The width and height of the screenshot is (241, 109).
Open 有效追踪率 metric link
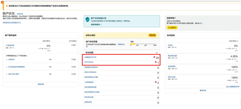click(x=172, y=66)
